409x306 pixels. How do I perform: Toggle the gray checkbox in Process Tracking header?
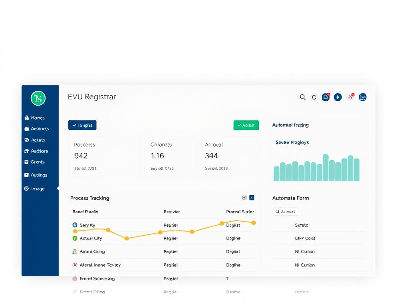point(244,198)
